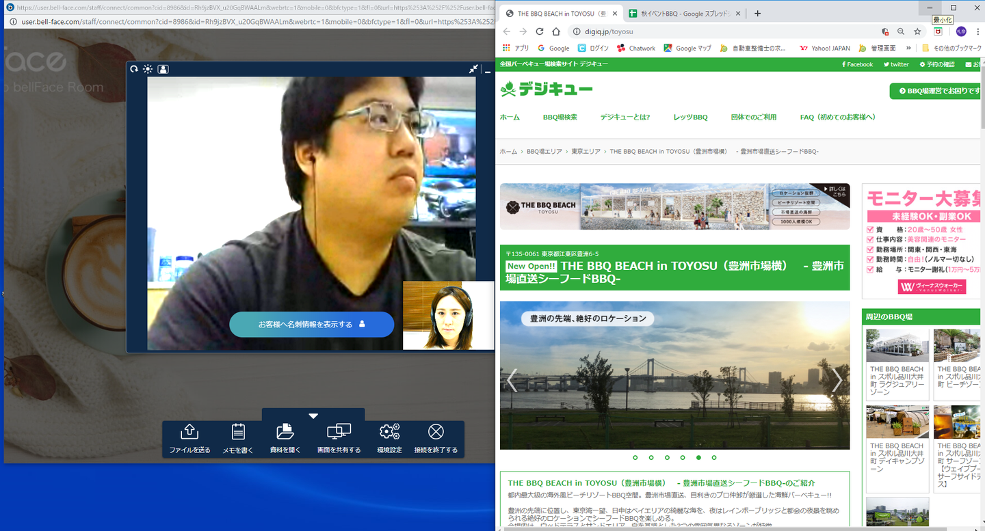
Task: Shrink the video window with inward arrows icon
Action: point(473,69)
